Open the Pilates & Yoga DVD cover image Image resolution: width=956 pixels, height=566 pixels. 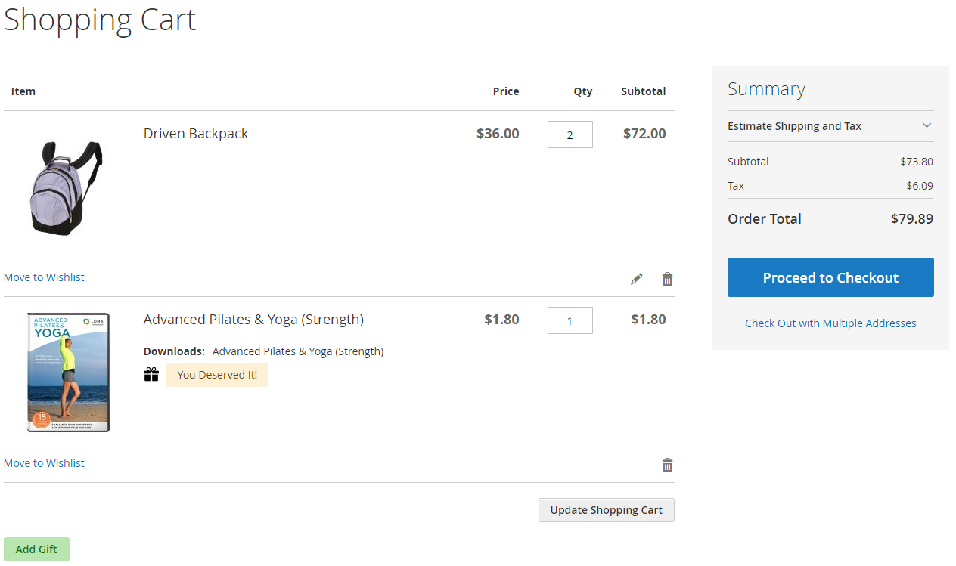pos(68,373)
